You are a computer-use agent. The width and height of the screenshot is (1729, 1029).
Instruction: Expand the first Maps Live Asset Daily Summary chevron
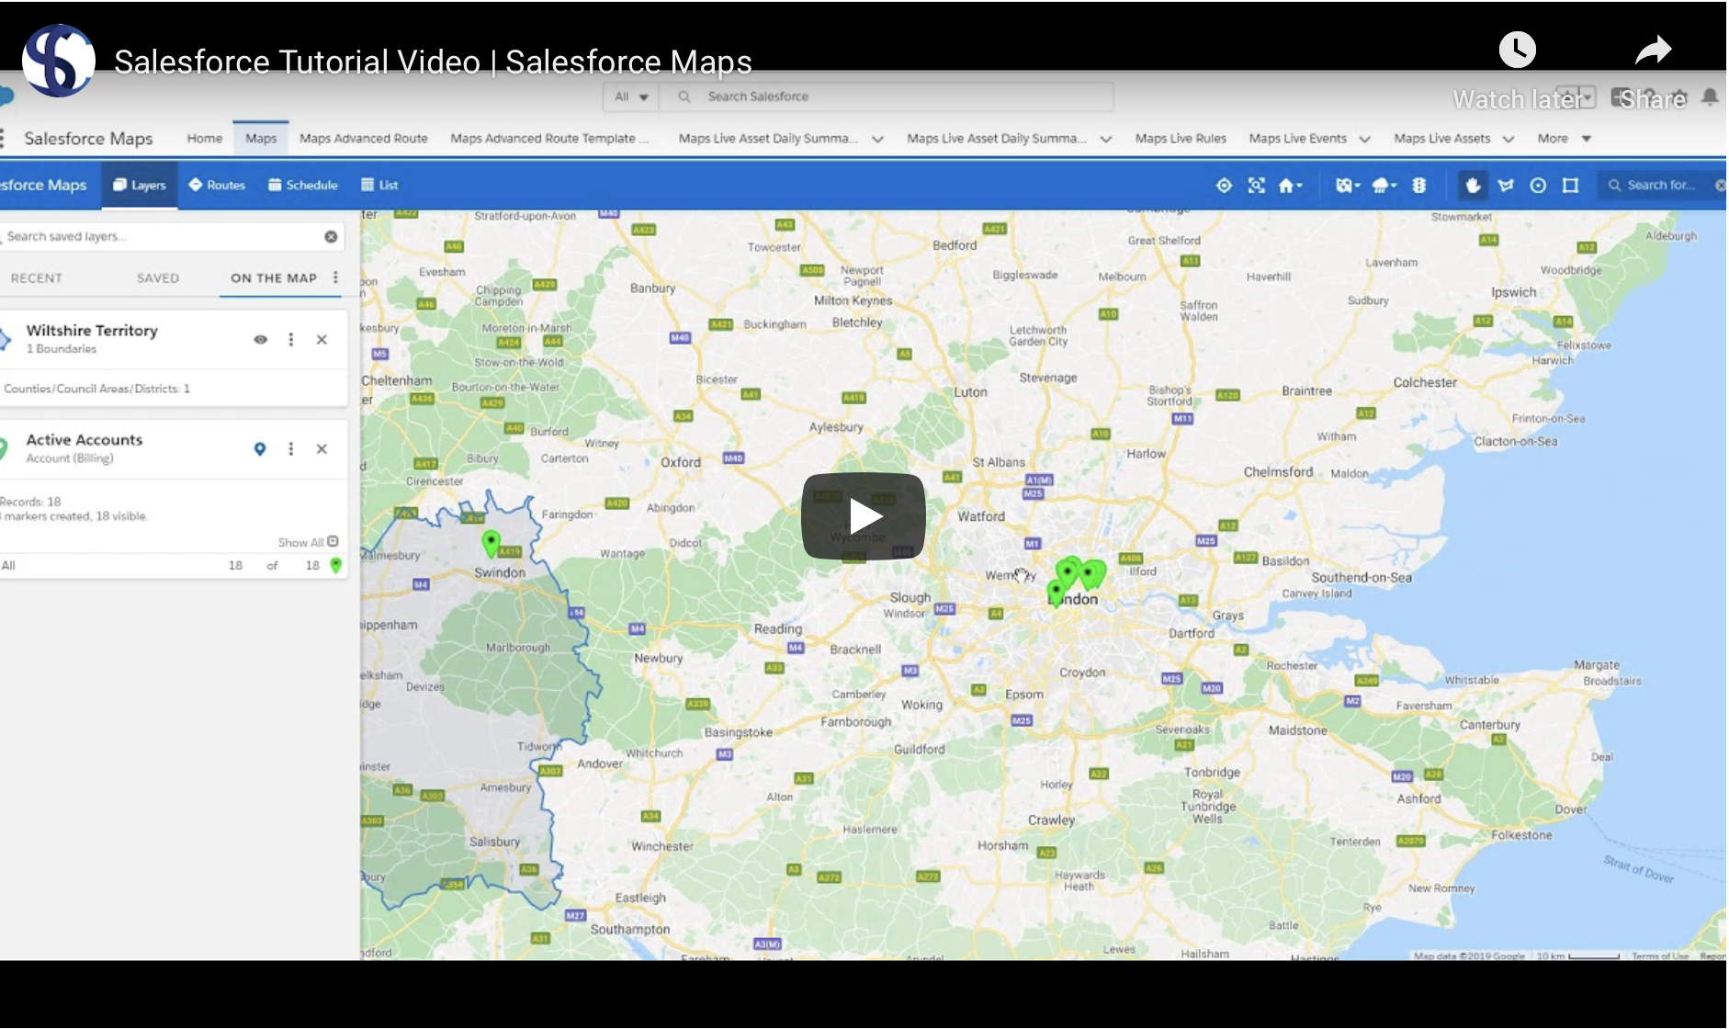(x=877, y=140)
